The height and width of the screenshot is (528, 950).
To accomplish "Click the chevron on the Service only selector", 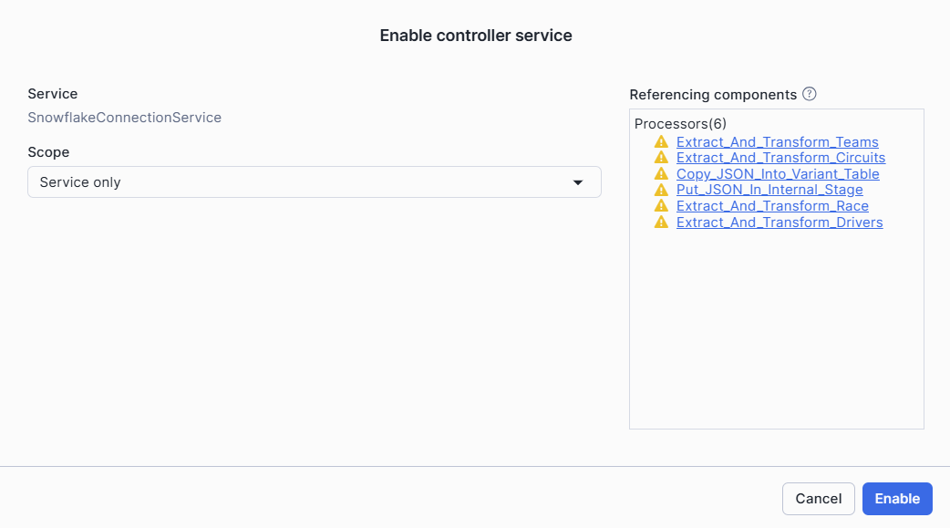I will (578, 181).
